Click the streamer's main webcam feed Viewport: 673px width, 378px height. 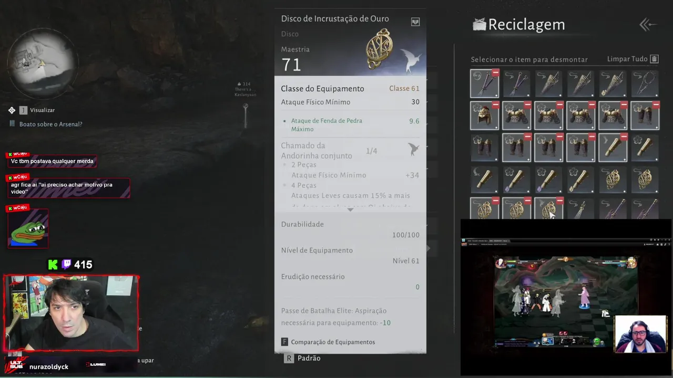click(71, 313)
